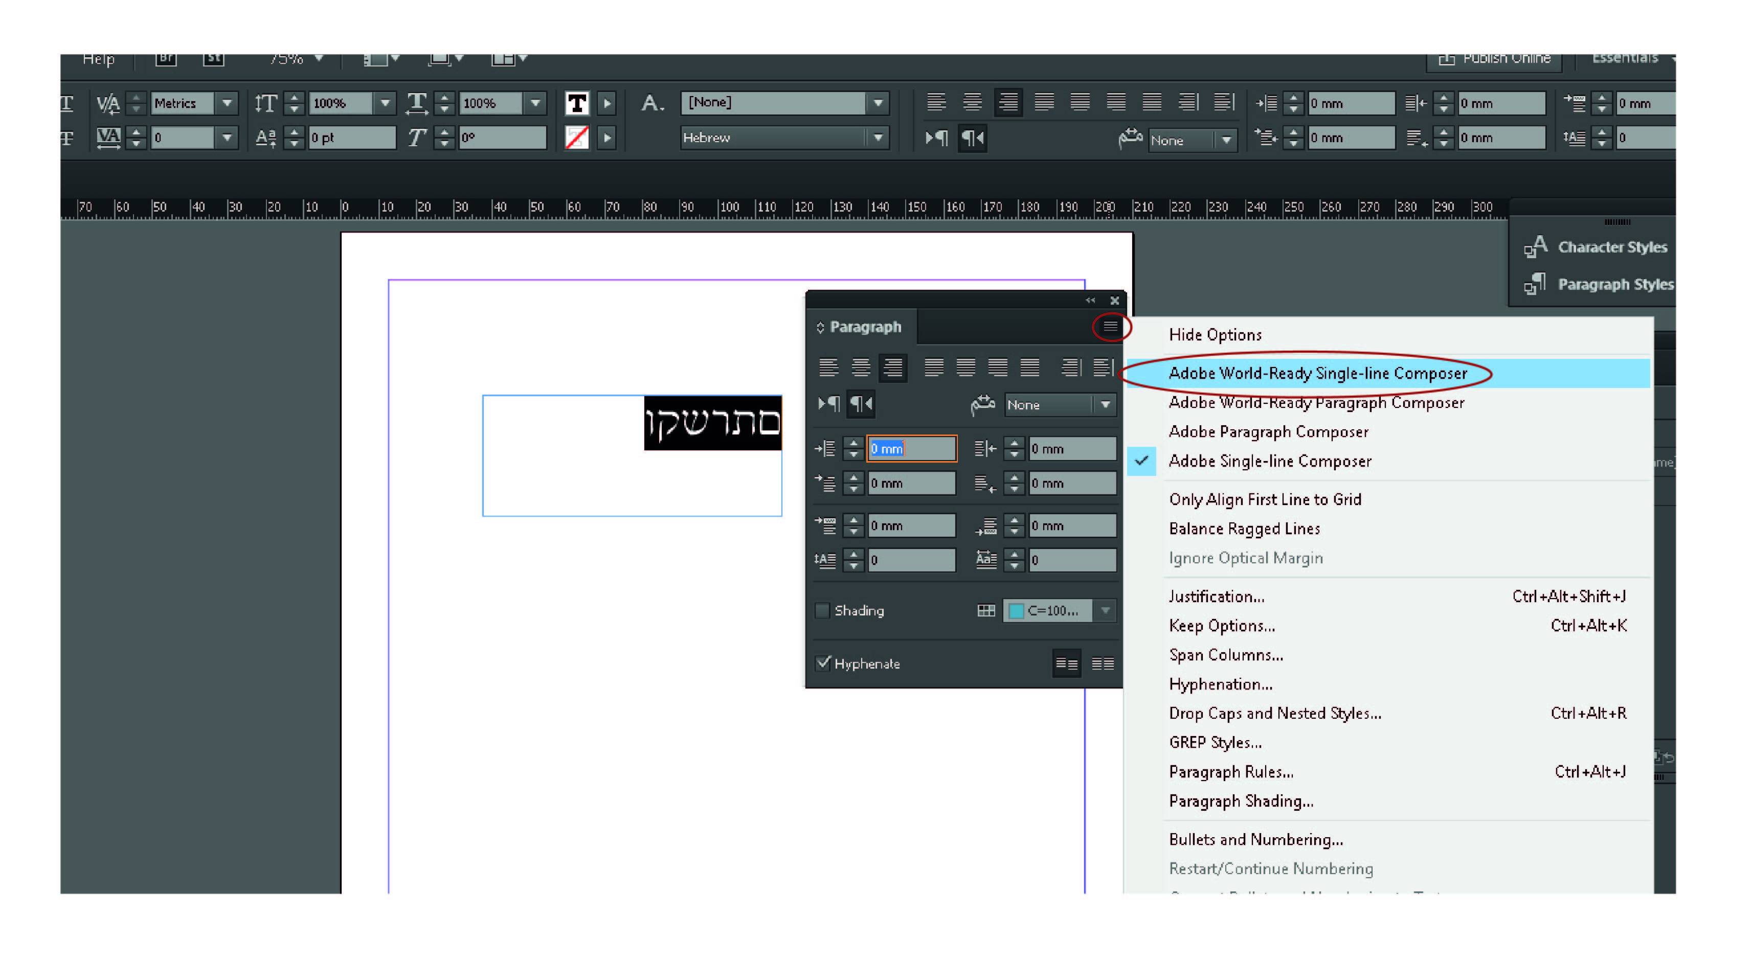
Task: Click align left icon in control bar
Action: (x=936, y=103)
